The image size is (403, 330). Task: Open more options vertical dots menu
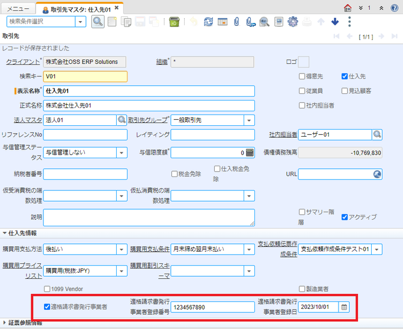tap(349, 22)
